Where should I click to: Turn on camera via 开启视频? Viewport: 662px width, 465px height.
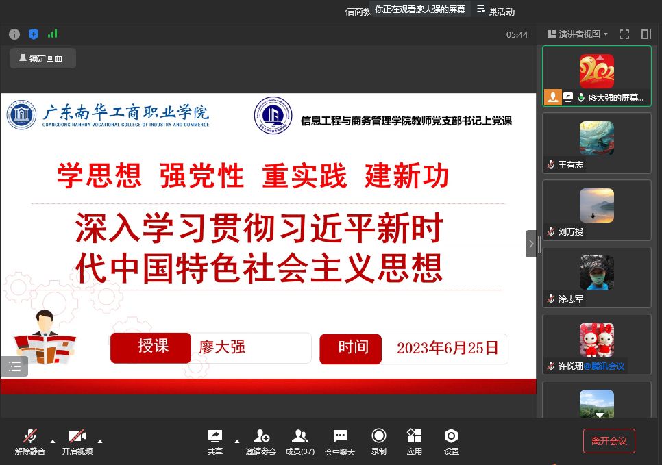coord(77,441)
